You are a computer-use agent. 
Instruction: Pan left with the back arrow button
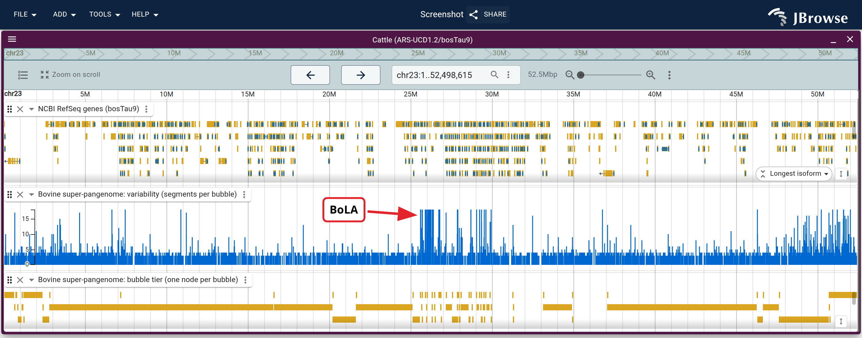tap(310, 75)
